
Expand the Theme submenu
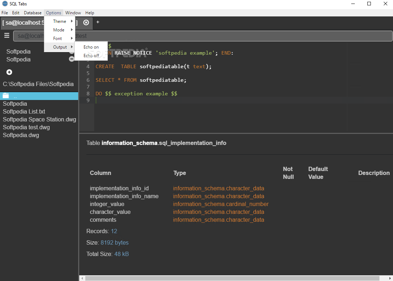point(59,21)
